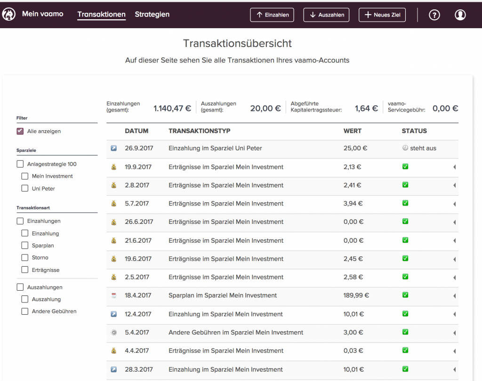This screenshot has height=381, width=482.
Task: Open the help question mark icon
Action: (x=434, y=15)
